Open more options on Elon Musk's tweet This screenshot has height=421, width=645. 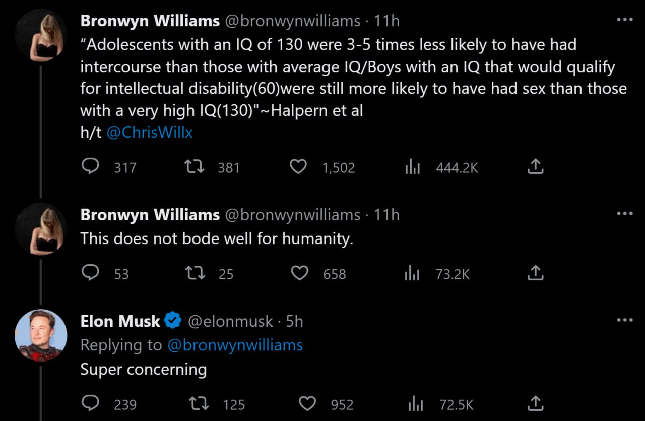click(x=625, y=320)
